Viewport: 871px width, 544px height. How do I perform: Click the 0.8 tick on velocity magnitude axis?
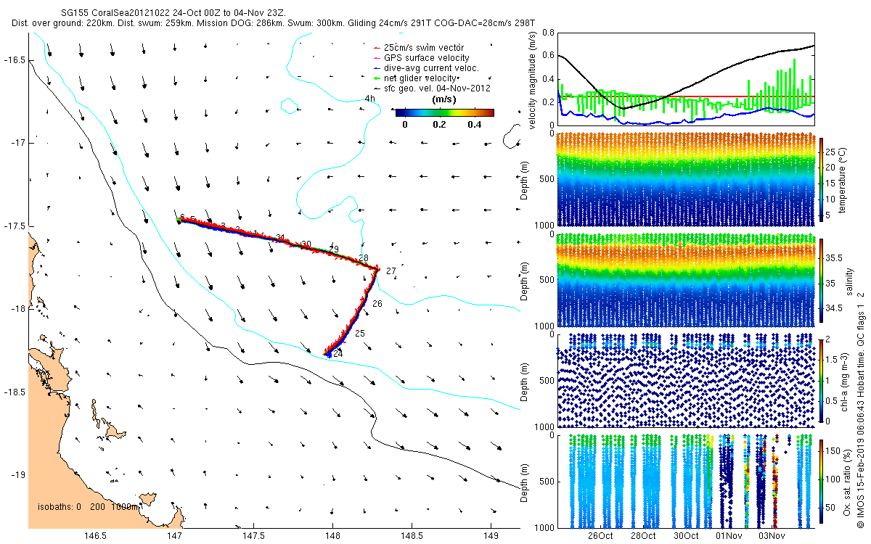click(547, 33)
